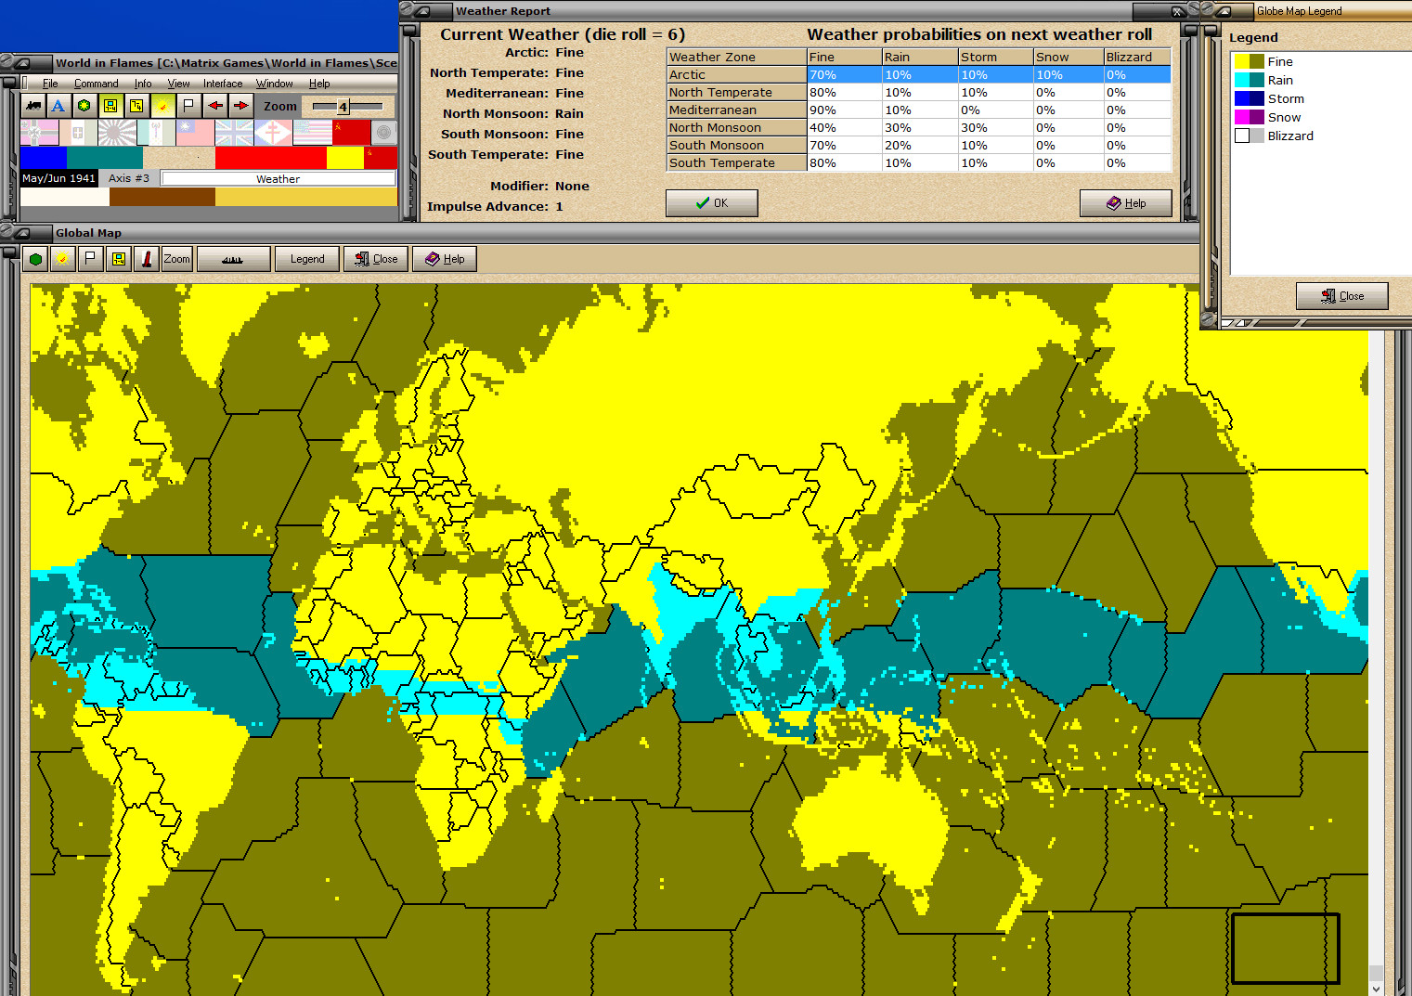Toggle the weather sun icon in main toolbar
Viewport: 1412px width, 996px height.
tap(162, 106)
